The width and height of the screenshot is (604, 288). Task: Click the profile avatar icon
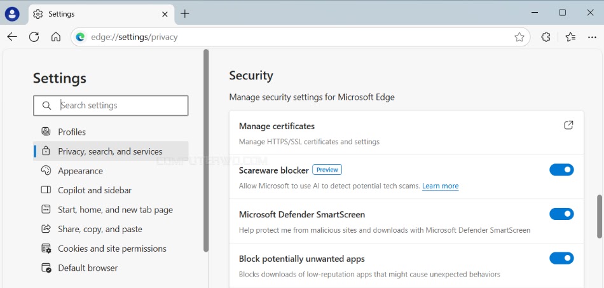point(12,14)
